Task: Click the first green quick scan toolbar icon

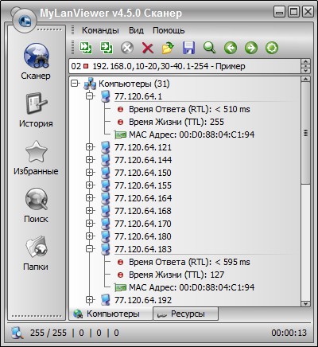Action: tap(86, 48)
